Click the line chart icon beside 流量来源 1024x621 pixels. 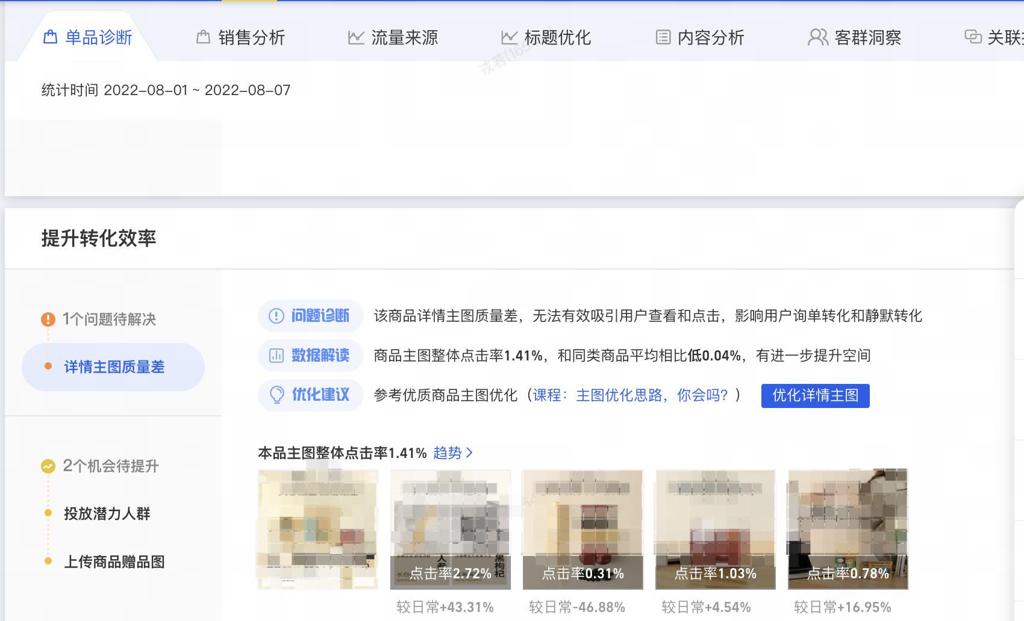tap(356, 37)
